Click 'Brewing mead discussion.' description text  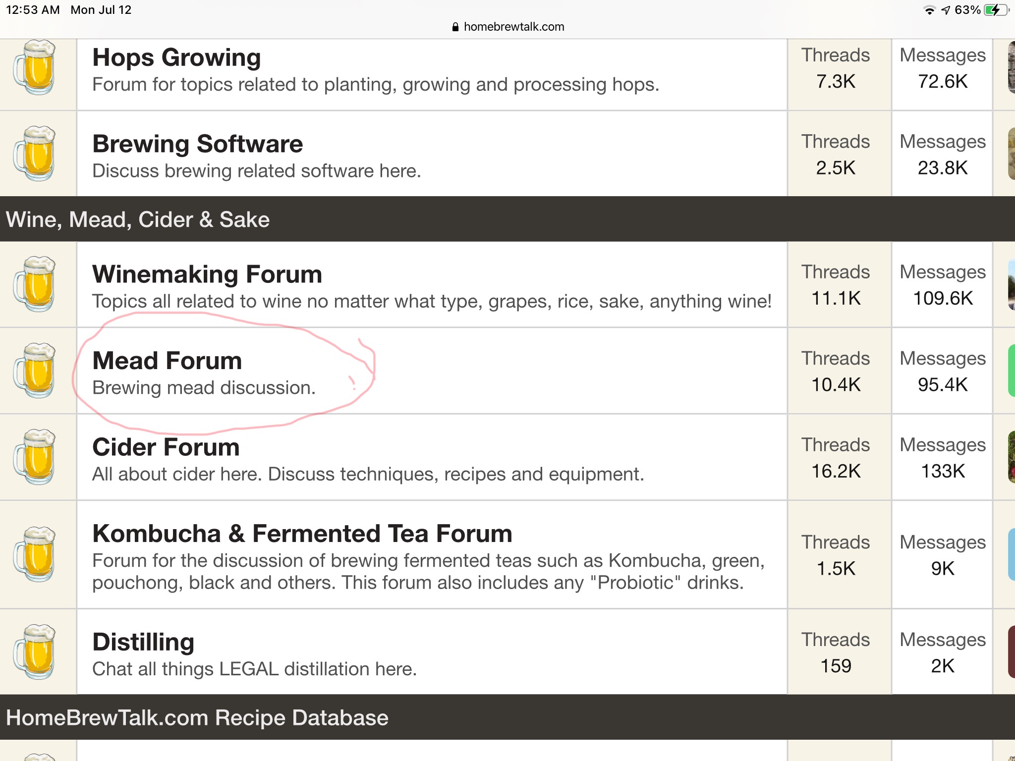(204, 387)
